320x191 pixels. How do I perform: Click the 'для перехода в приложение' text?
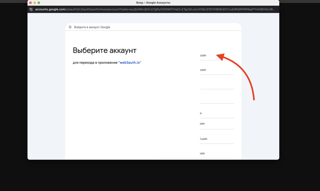95,62
